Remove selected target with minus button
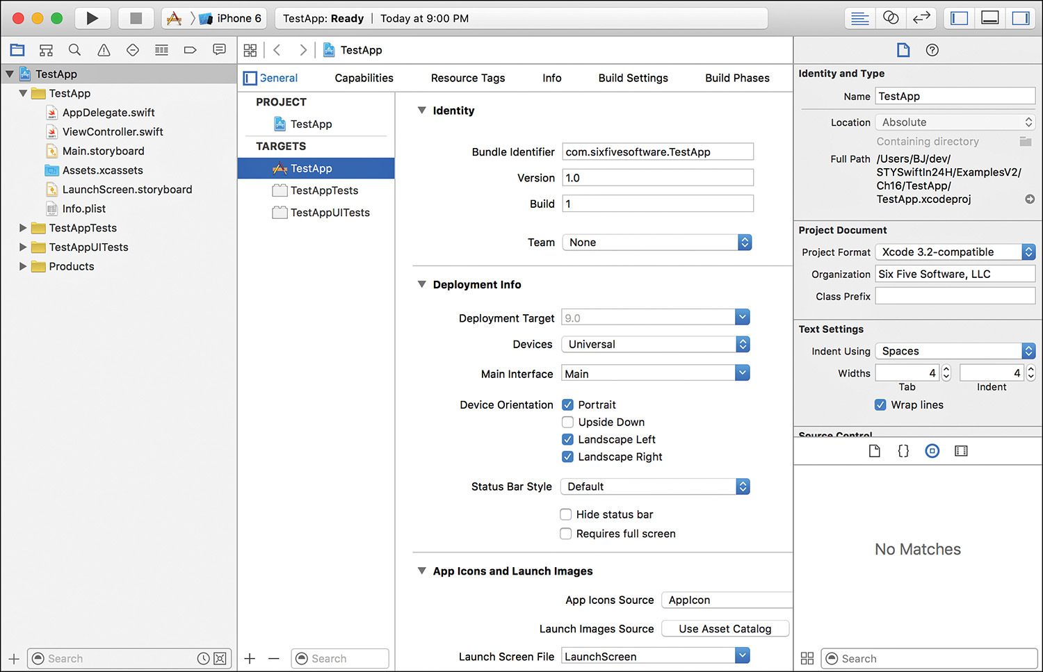Screen dimensions: 1043x672 point(274,658)
